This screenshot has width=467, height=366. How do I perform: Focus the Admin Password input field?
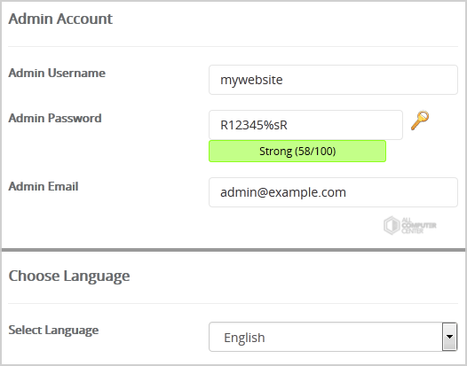coord(305,125)
